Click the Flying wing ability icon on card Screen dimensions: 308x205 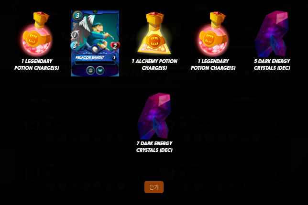(x=100, y=70)
